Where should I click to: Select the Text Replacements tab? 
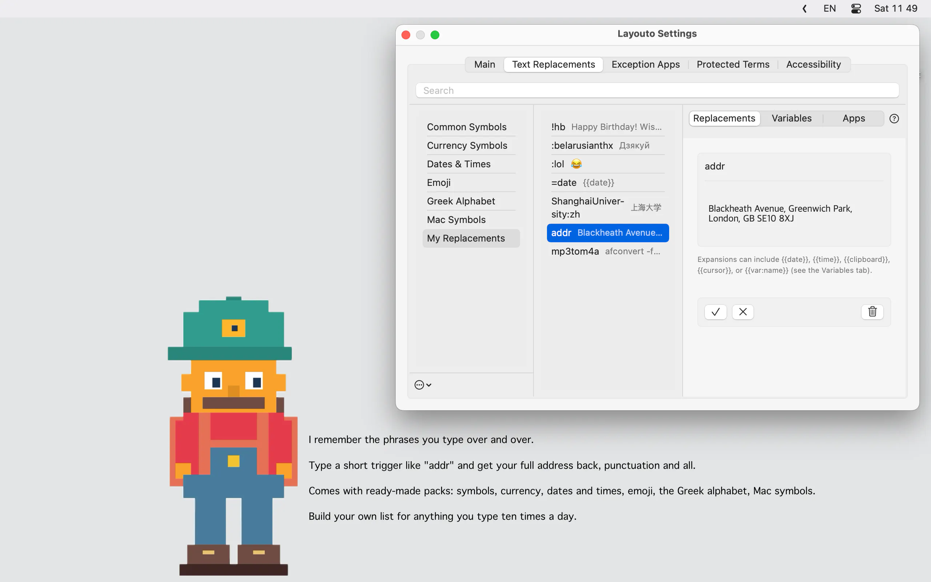553,64
